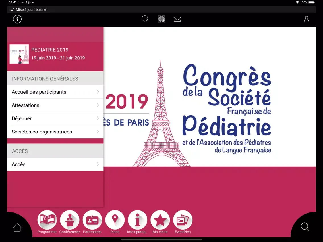Open the Conférencier speaker icon

point(70,220)
